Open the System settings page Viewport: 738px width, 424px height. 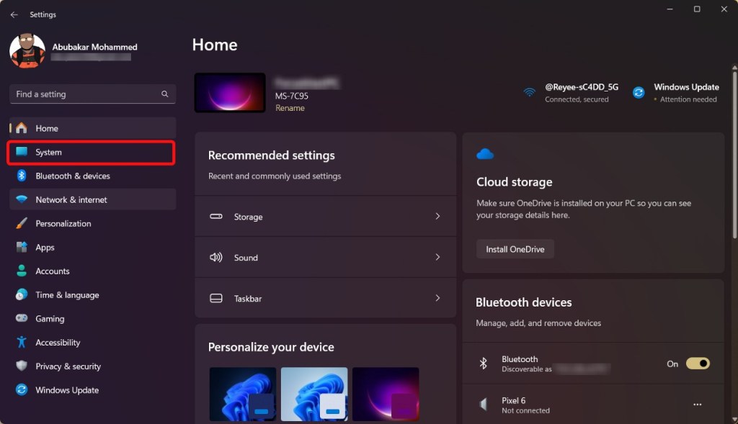pyautogui.click(x=93, y=152)
